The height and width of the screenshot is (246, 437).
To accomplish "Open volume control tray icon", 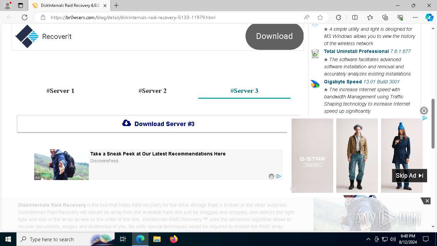I will coord(393,239).
